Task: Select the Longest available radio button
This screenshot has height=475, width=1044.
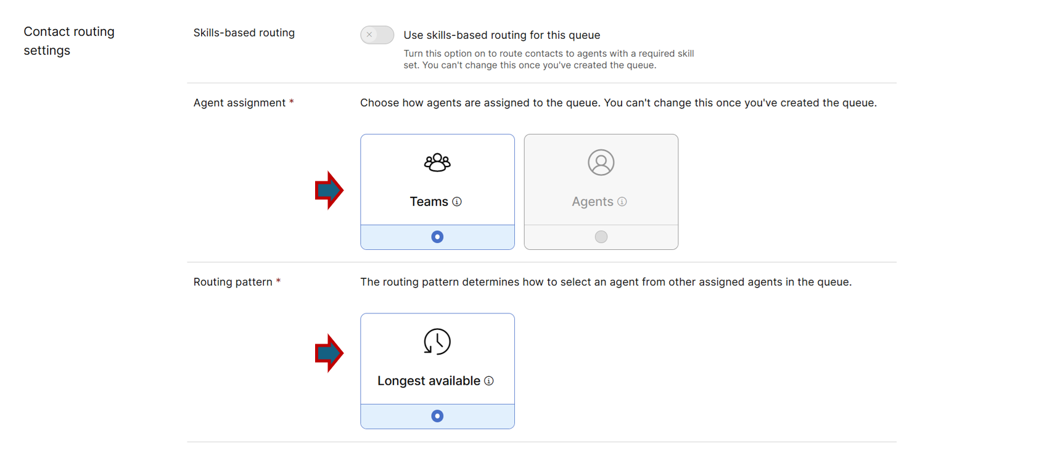Action: [437, 416]
